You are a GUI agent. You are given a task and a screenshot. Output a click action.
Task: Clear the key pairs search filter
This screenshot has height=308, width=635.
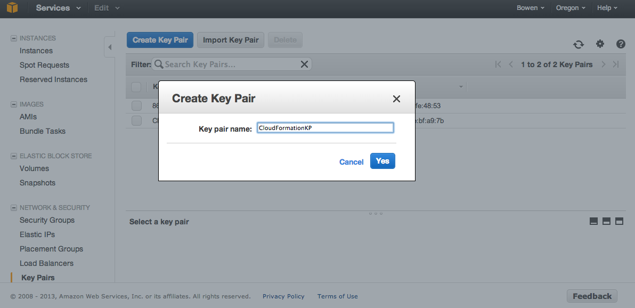coord(304,64)
